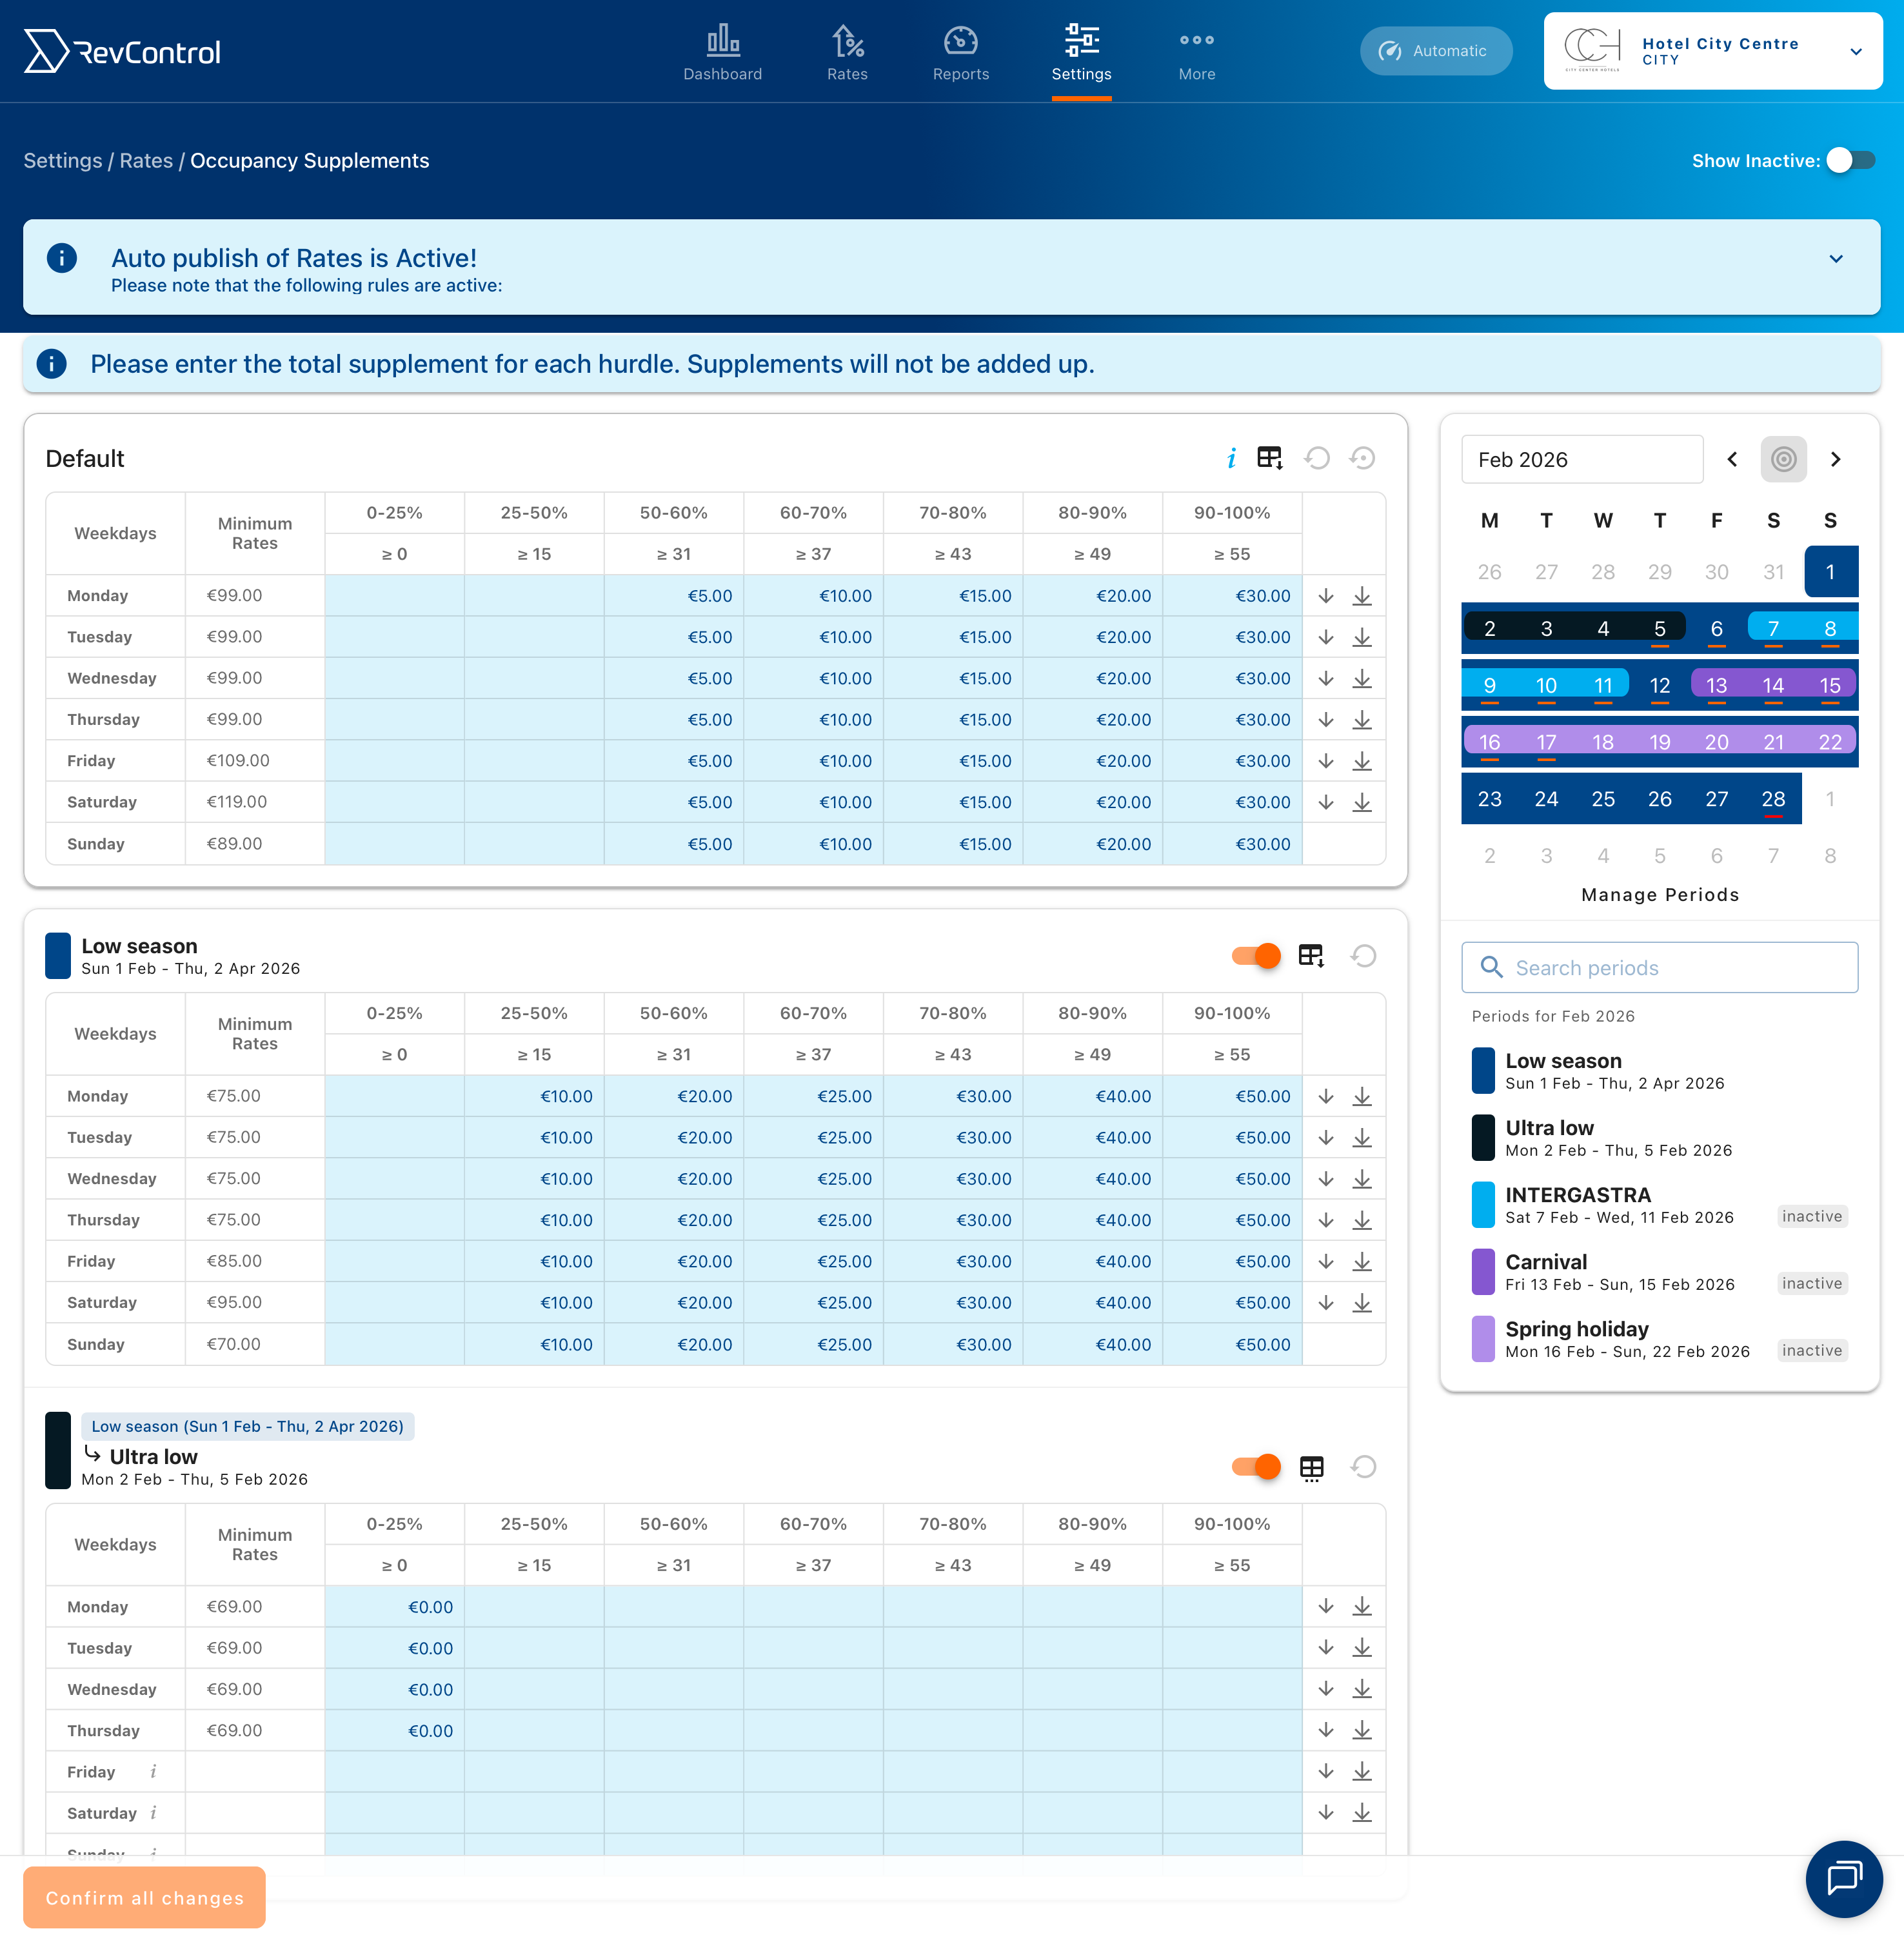Go to next month in calendar
This screenshot has height=1940, width=1904.
(x=1835, y=459)
